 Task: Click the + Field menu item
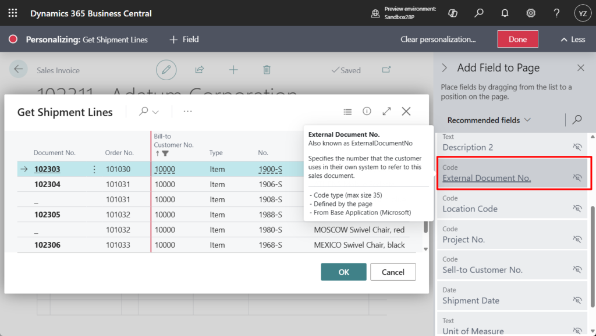184,40
